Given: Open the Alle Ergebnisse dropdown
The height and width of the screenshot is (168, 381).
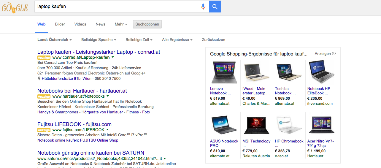Looking at the screenshot, I should tap(177, 39).
